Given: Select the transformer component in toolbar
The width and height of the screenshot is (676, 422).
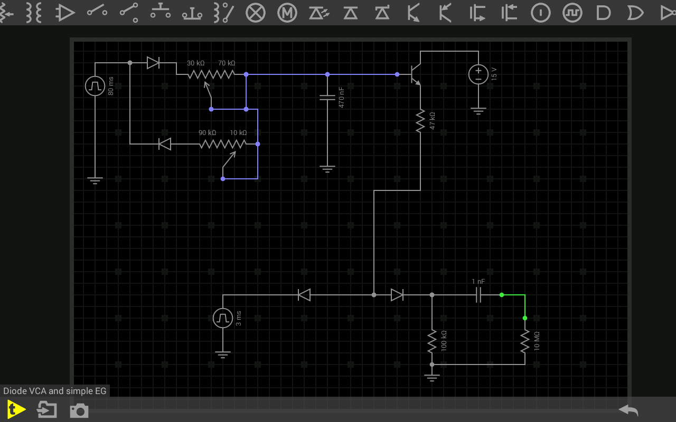Looking at the screenshot, I should click(x=34, y=13).
